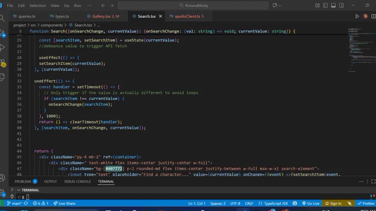The width and height of the screenshot is (376, 211).
Task: Collapse the TERMINAL section chevron
Action: pyautogui.click(x=18, y=190)
